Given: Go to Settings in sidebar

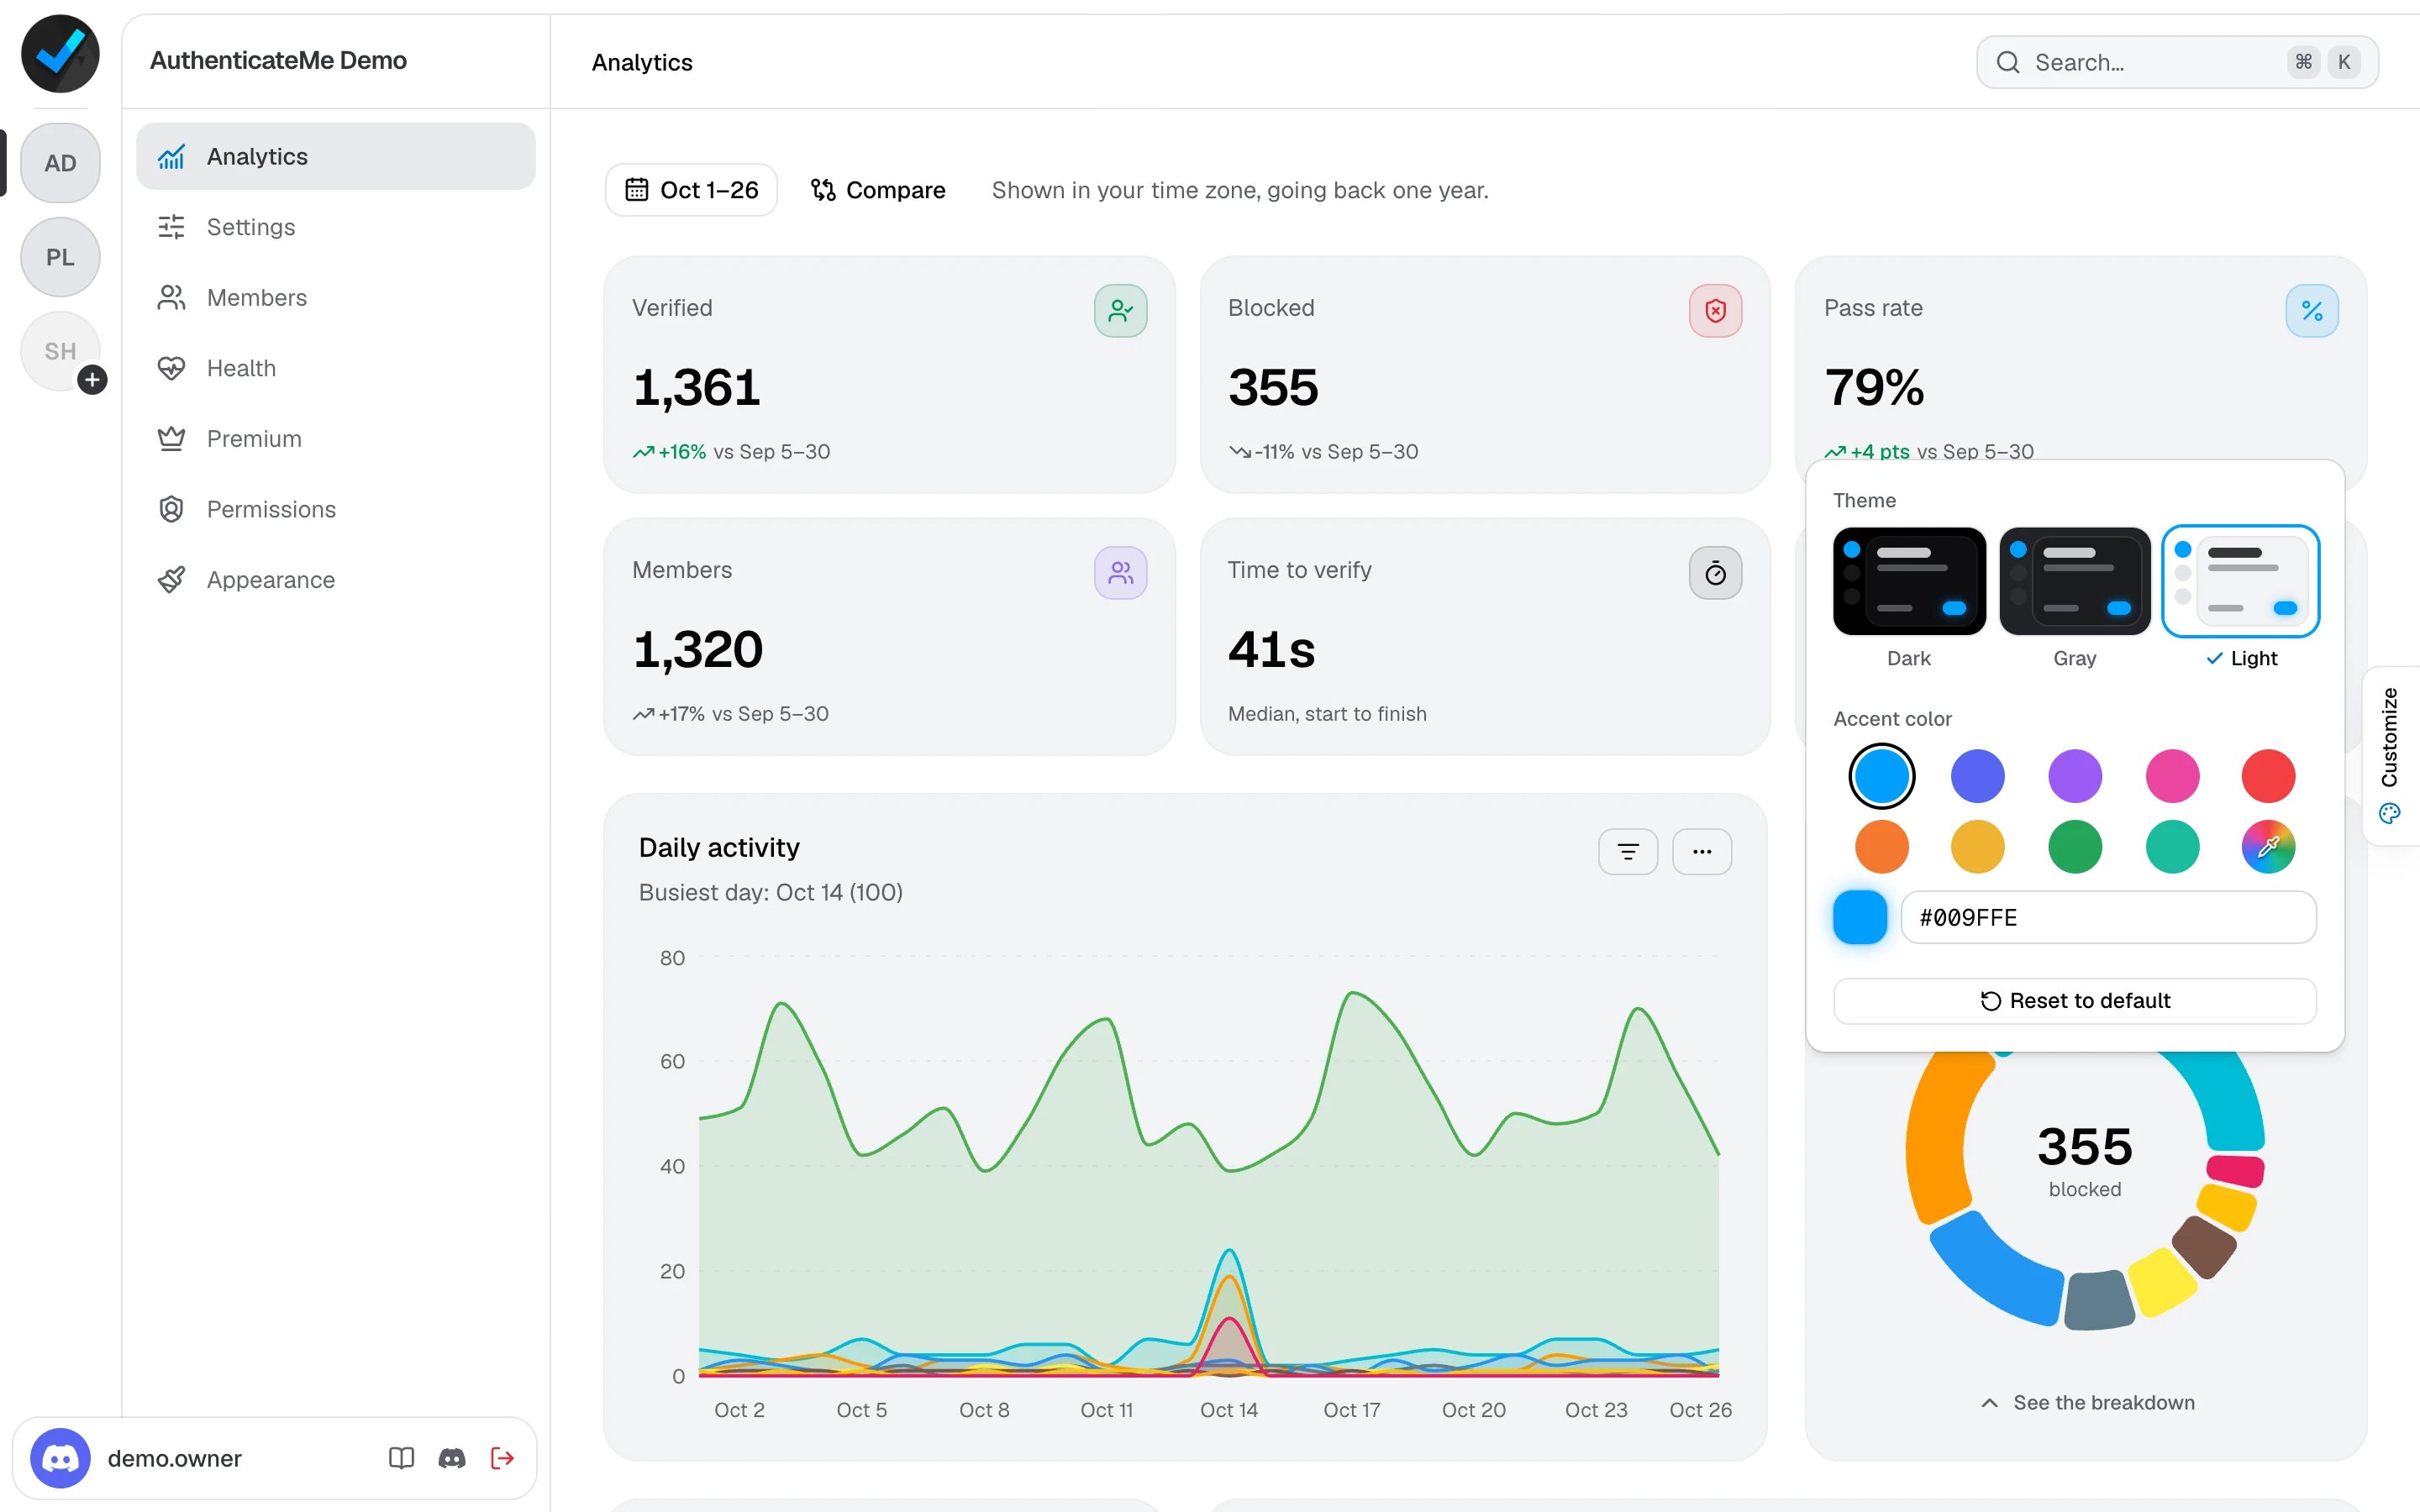Looking at the screenshot, I should [x=336, y=227].
